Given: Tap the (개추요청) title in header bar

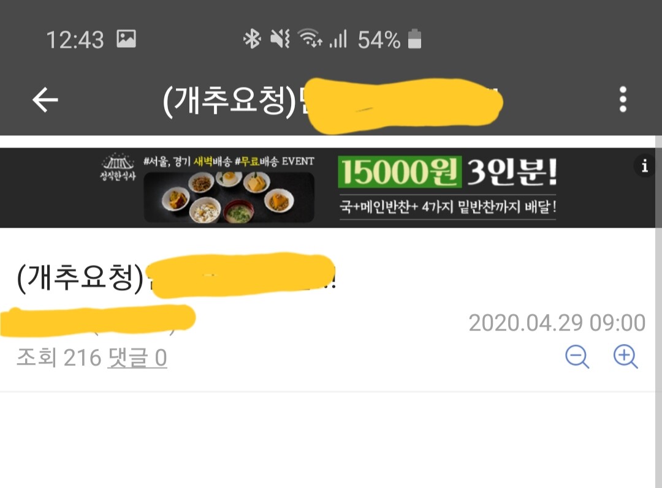Looking at the screenshot, I should coord(230,100).
